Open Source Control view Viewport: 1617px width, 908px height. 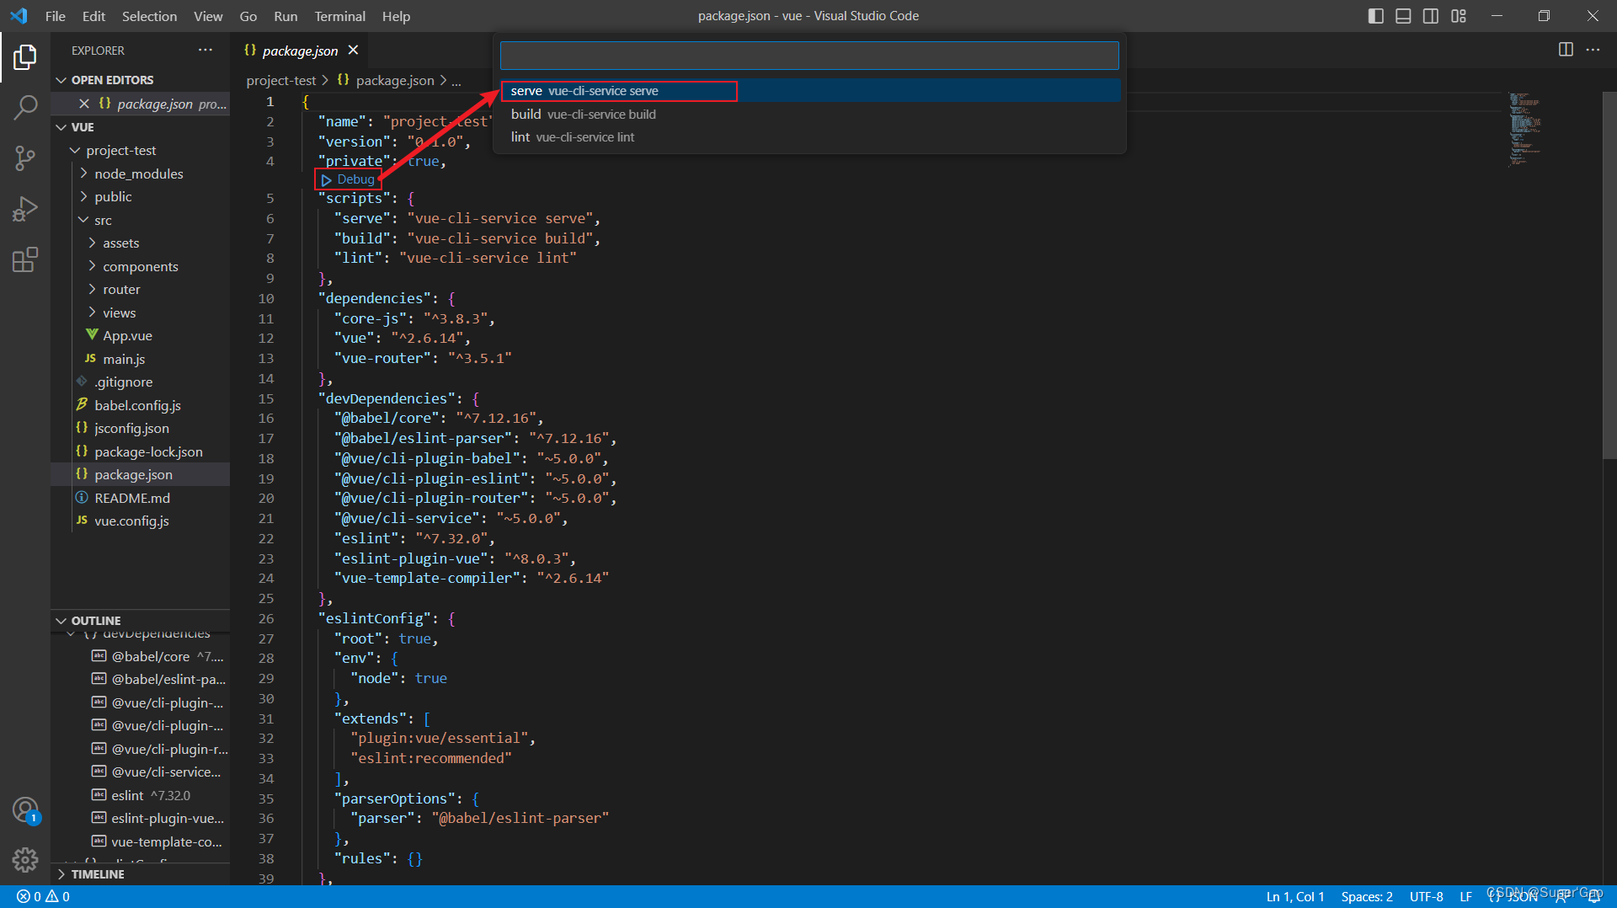[x=25, y=158]
